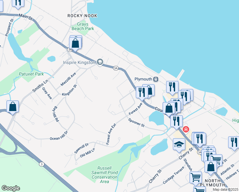
Task: Click the Patuxet Park label
Action: tap(31, 74)
